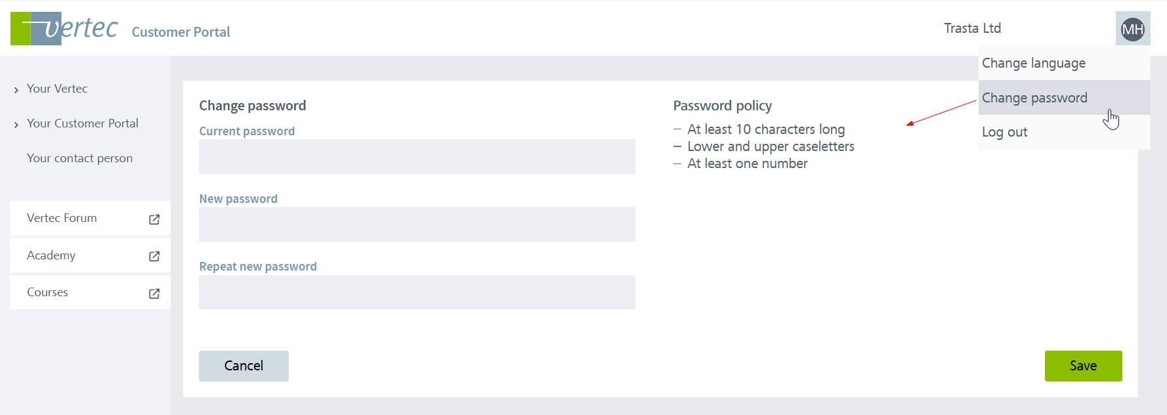Click the Repeat new password field

coord(417,292)
